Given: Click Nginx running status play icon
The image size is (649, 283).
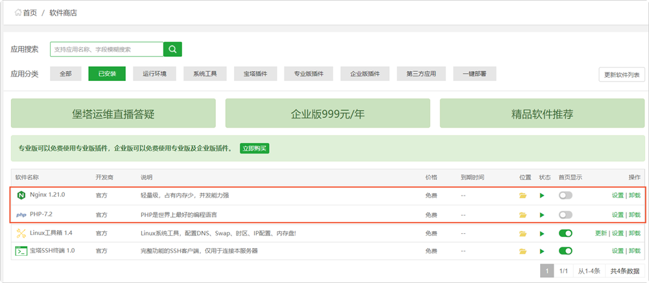Looking at the screenshot, I should [542, 196].
